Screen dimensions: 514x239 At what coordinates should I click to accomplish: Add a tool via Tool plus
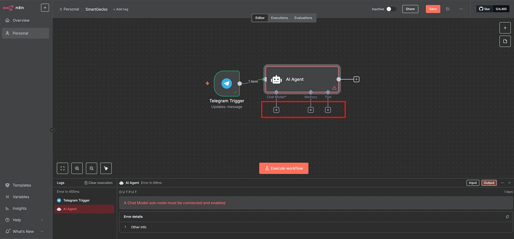pos(328,110)
